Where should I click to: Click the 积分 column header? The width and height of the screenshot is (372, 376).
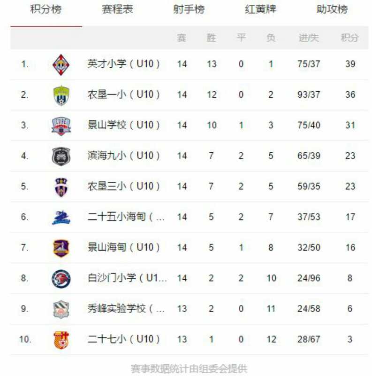pos(350,38)
